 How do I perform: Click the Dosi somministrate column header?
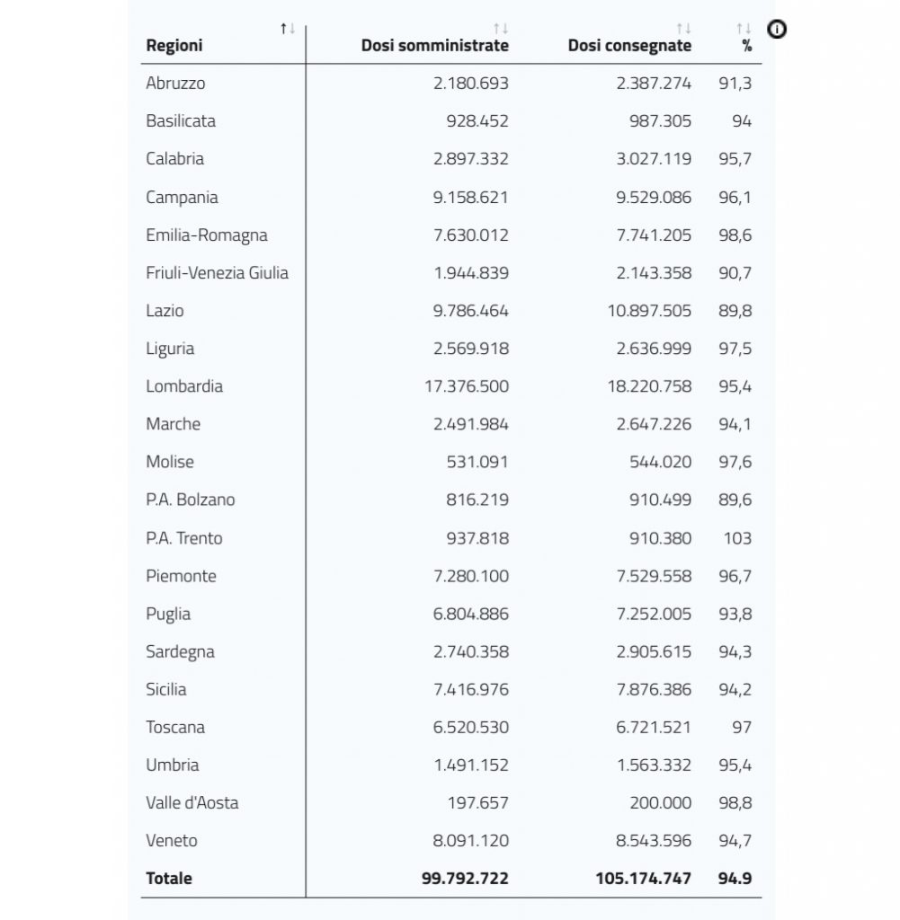pyautogui.click(x=434, y=45)
